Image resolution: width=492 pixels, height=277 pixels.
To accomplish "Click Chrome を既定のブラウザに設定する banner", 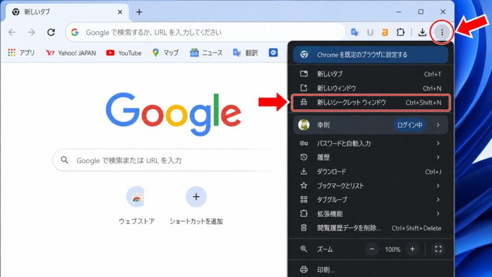I will click(371, 55).
